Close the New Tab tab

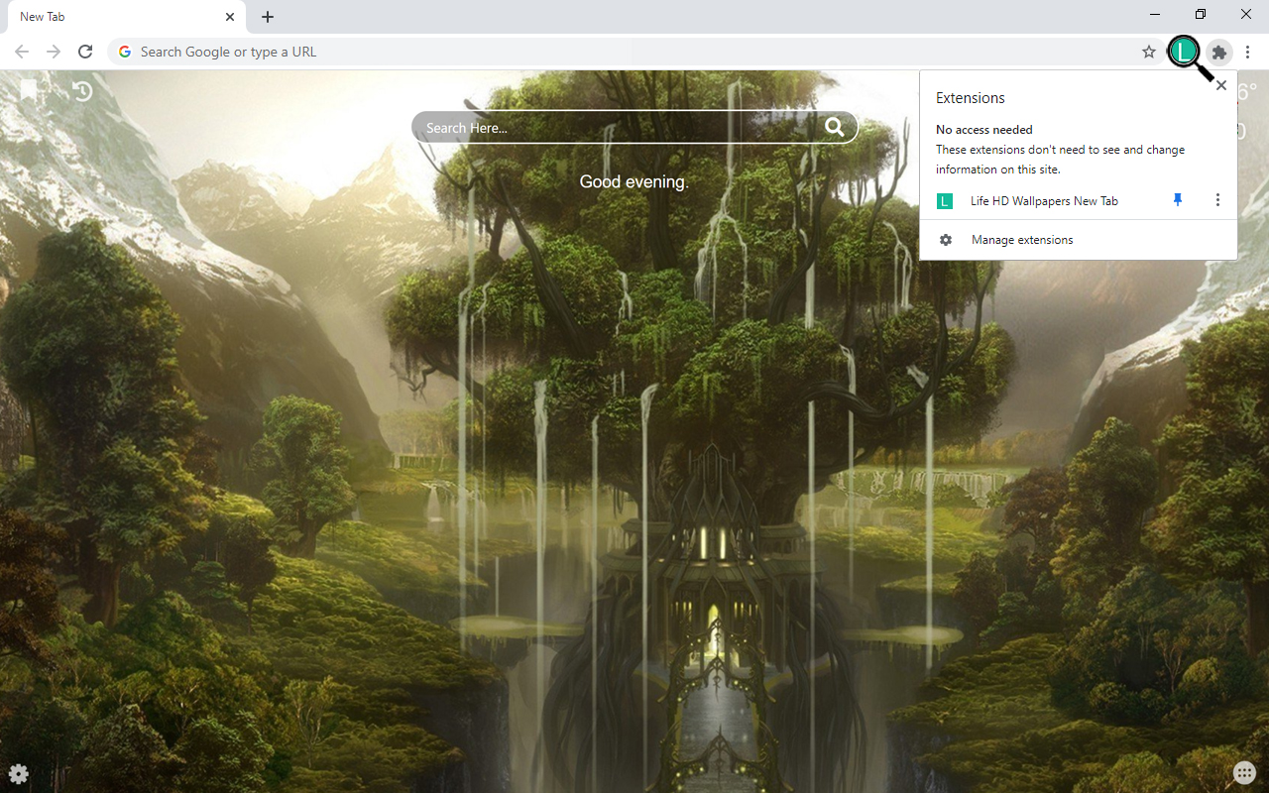230,17
